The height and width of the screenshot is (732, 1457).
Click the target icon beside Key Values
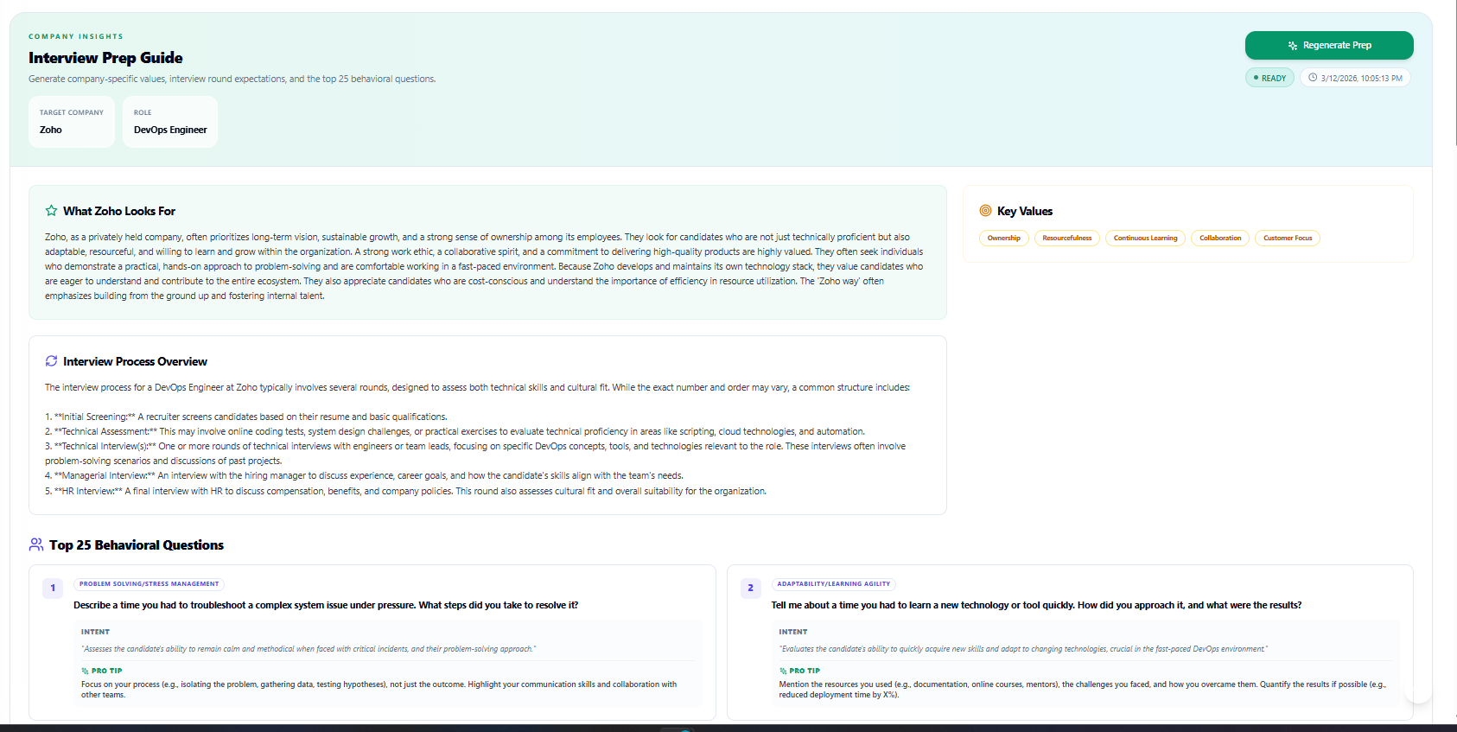[x=985, y=211]
